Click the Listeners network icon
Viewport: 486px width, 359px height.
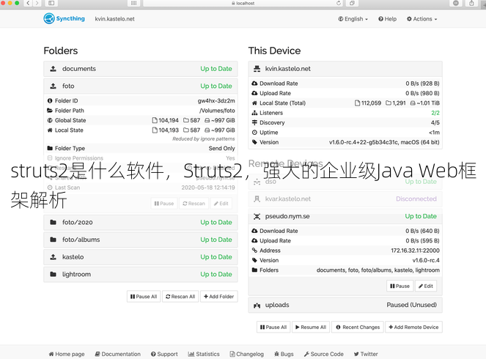[254, 113]
